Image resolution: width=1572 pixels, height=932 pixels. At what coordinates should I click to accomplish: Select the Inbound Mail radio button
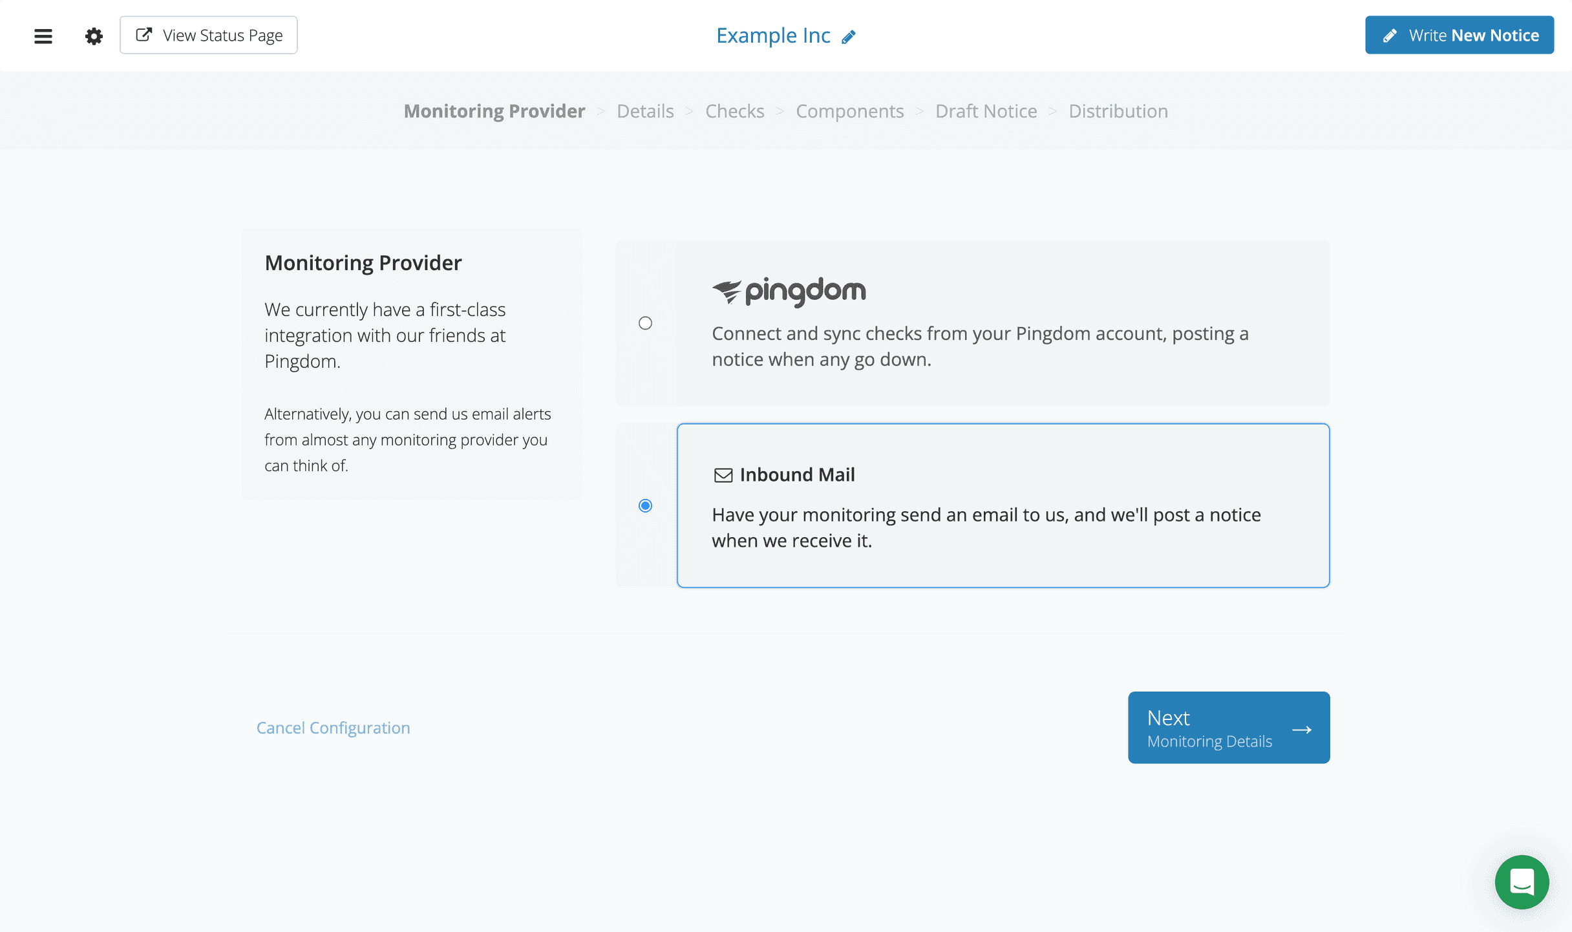point(646,505)
